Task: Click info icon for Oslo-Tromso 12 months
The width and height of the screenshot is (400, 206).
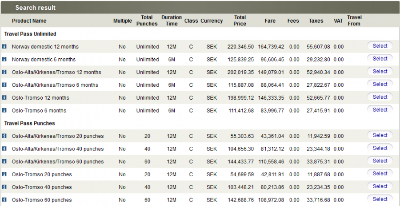Action: (4, 98)
